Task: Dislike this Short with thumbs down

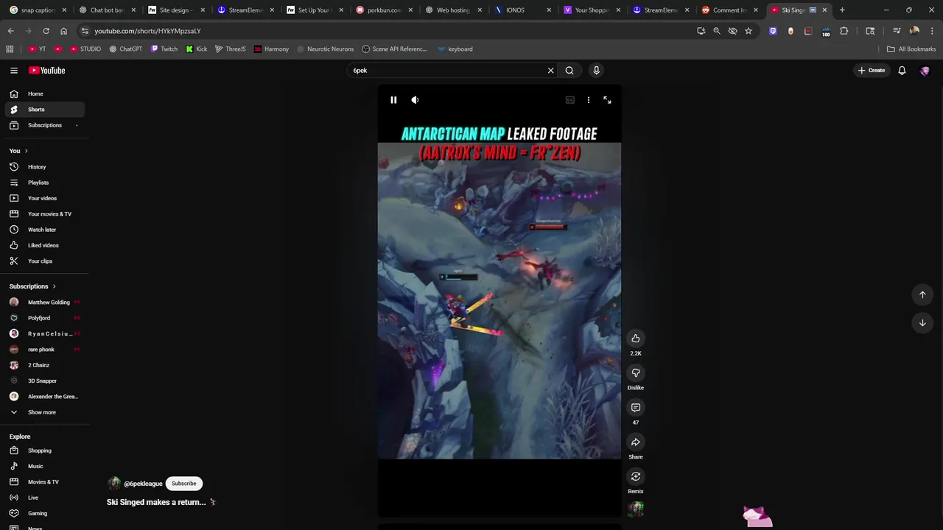Action: click(x=636, y=372)
